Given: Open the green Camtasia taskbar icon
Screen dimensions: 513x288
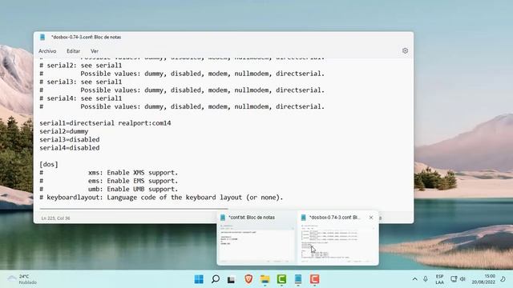Looking at the screenshot, I should (281, 279).
